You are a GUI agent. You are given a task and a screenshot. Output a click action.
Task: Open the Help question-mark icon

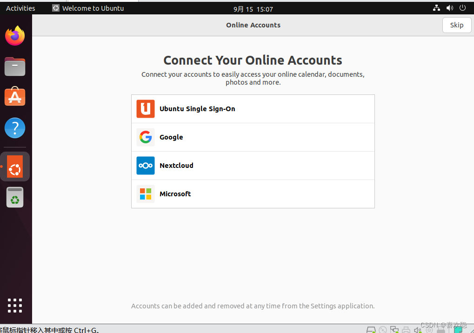pyautogui.click(x=15, y=128)
